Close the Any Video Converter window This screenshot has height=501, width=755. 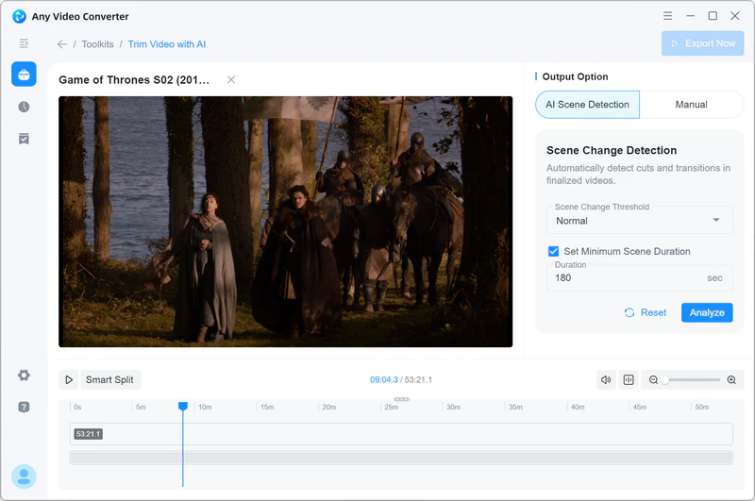[735, 16]
